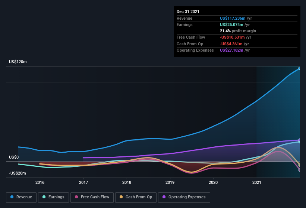Click the 2017 x-axis label
This screenshot has width=306, height=208.
pos(83,182)
